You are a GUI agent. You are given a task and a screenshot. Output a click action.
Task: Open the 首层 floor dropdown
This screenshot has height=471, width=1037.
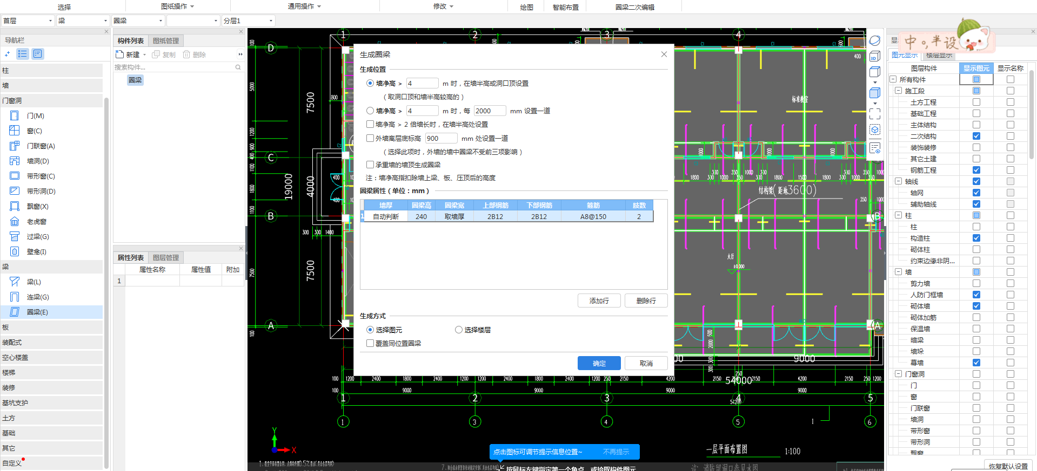(x=28, y=21)
